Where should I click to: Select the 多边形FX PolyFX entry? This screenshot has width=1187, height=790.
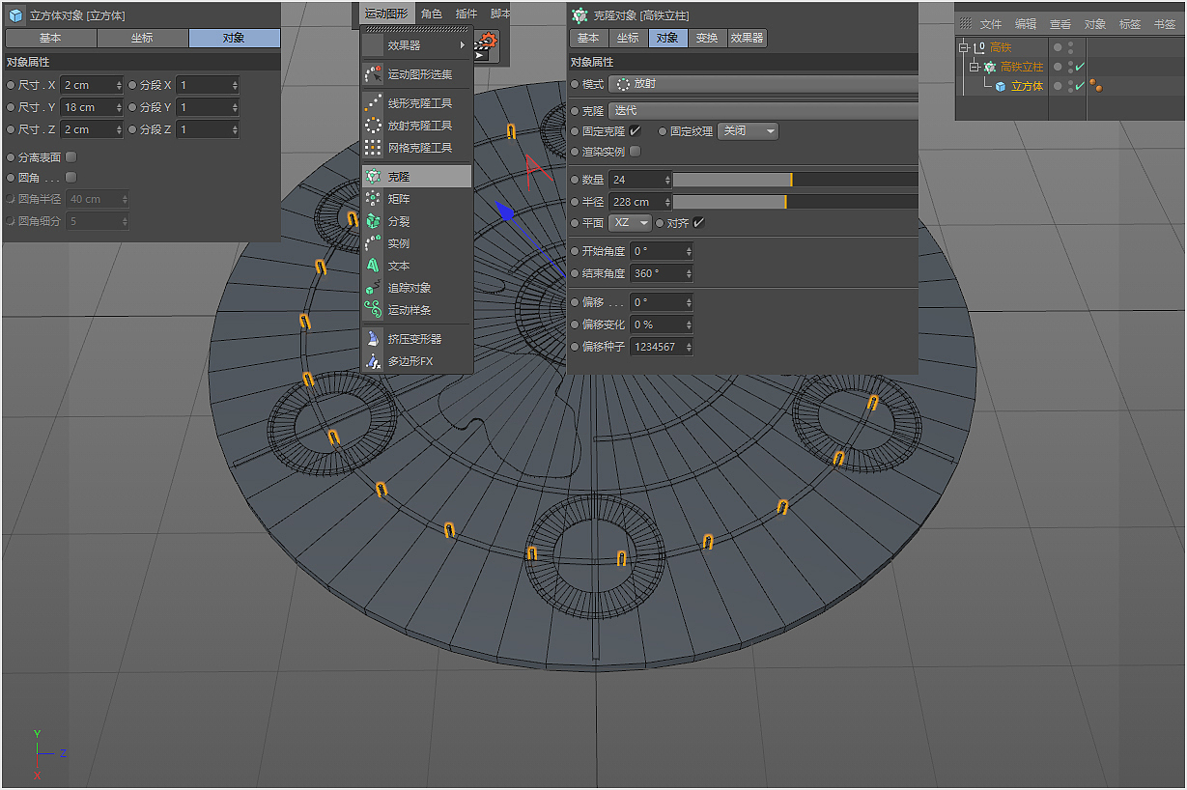tap(417, 361)
